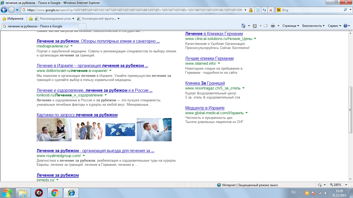Open inmeds.ru Лечение за рубежом link
353x198 pixels.
tap(58, 175)
